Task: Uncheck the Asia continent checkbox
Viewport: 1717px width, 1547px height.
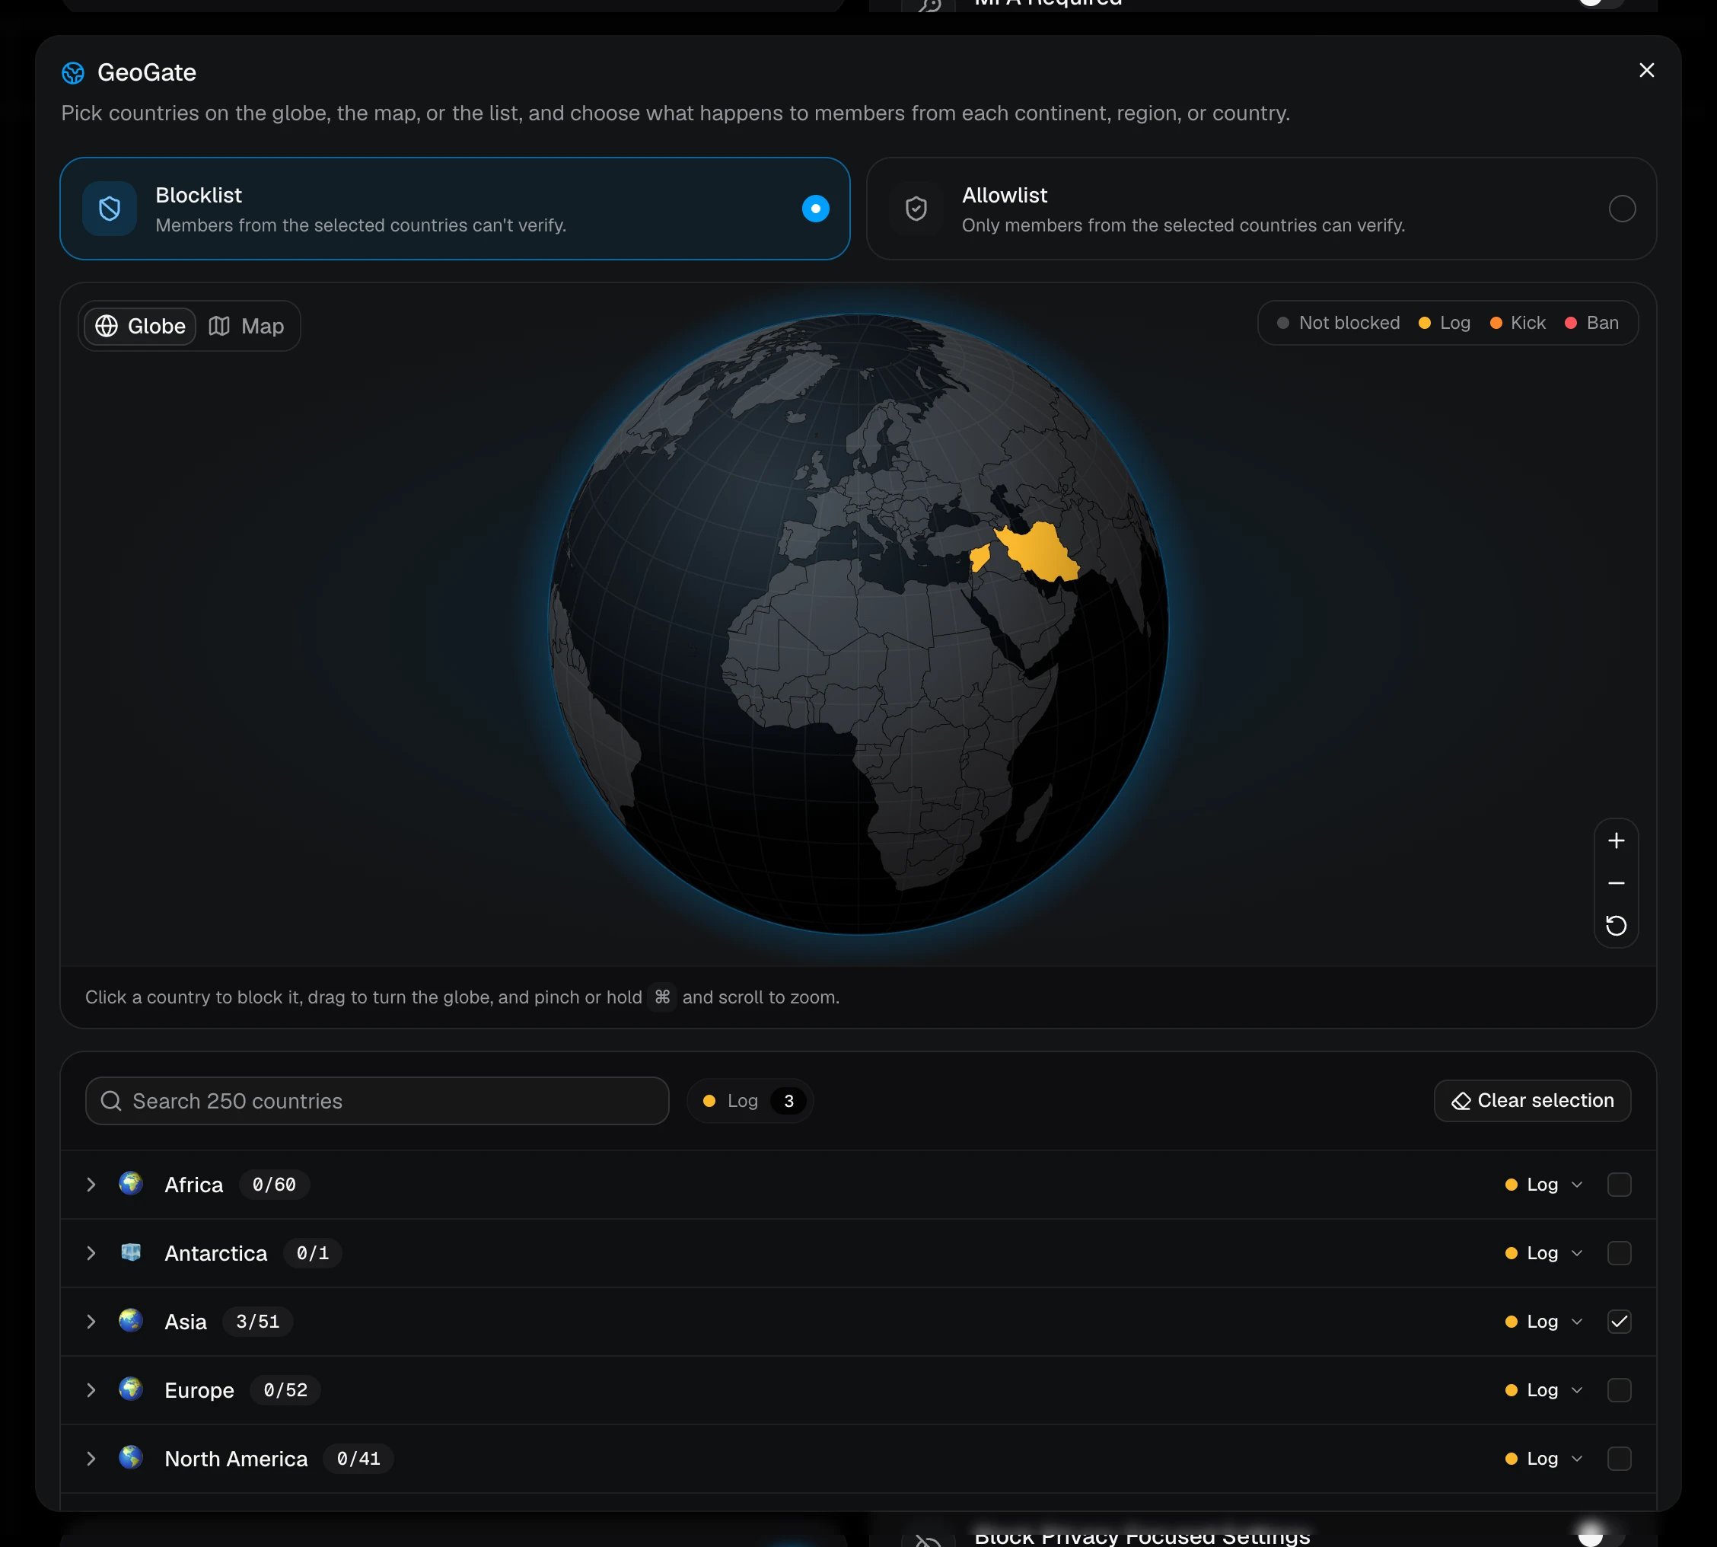Action: click(1620, 1322)
